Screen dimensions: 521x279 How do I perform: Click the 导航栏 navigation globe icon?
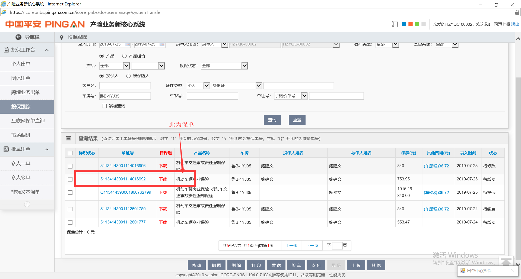(18, 37)
